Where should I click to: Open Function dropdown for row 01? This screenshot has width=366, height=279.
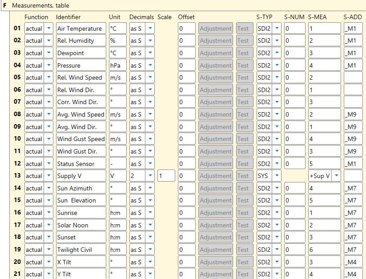pyautogui.click(x=48, y=28)
